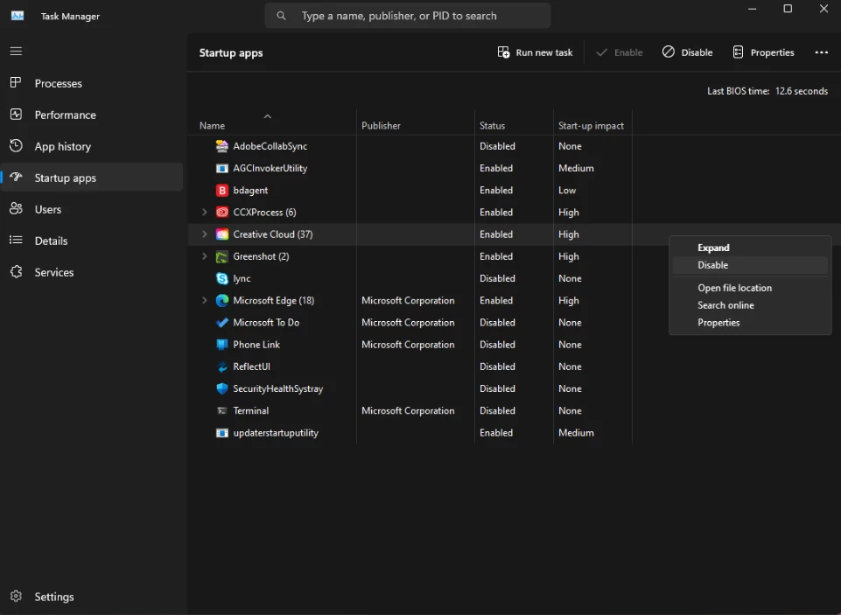Expand the Creative Cloud (37) group
Screen dimensions: 841x615
point(205,234)
